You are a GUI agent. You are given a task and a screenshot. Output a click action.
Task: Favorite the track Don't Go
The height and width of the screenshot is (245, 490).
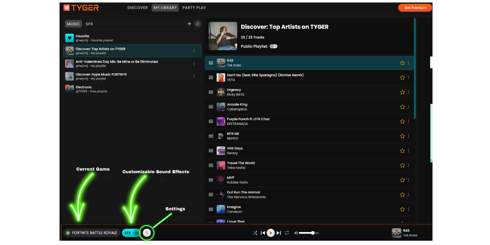tap(402, 78)
